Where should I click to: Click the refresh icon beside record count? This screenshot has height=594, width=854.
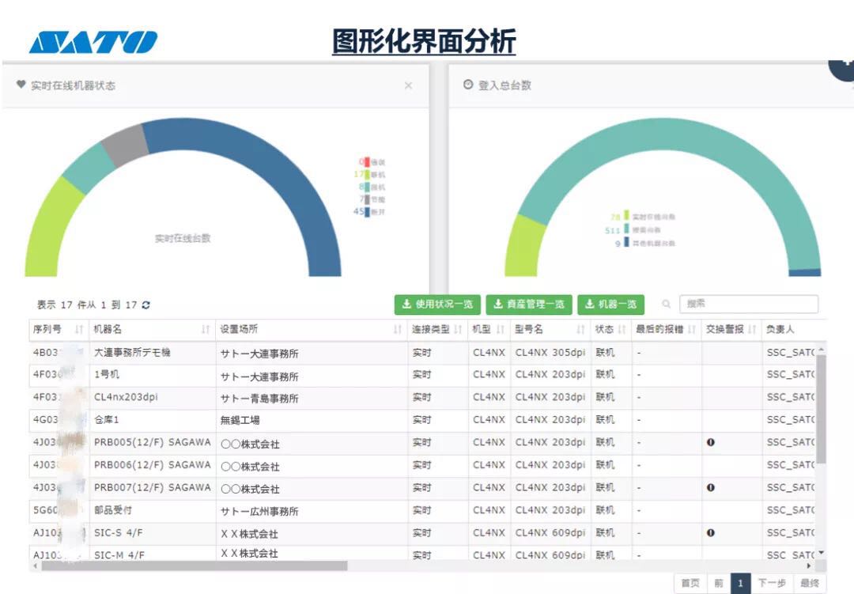pyautogui.click(x=145, y=305)
